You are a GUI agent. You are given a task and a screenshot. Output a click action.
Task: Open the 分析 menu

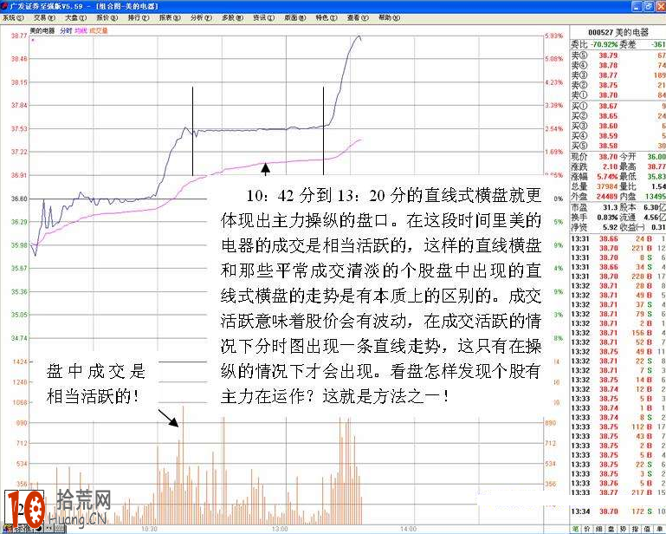201,18
